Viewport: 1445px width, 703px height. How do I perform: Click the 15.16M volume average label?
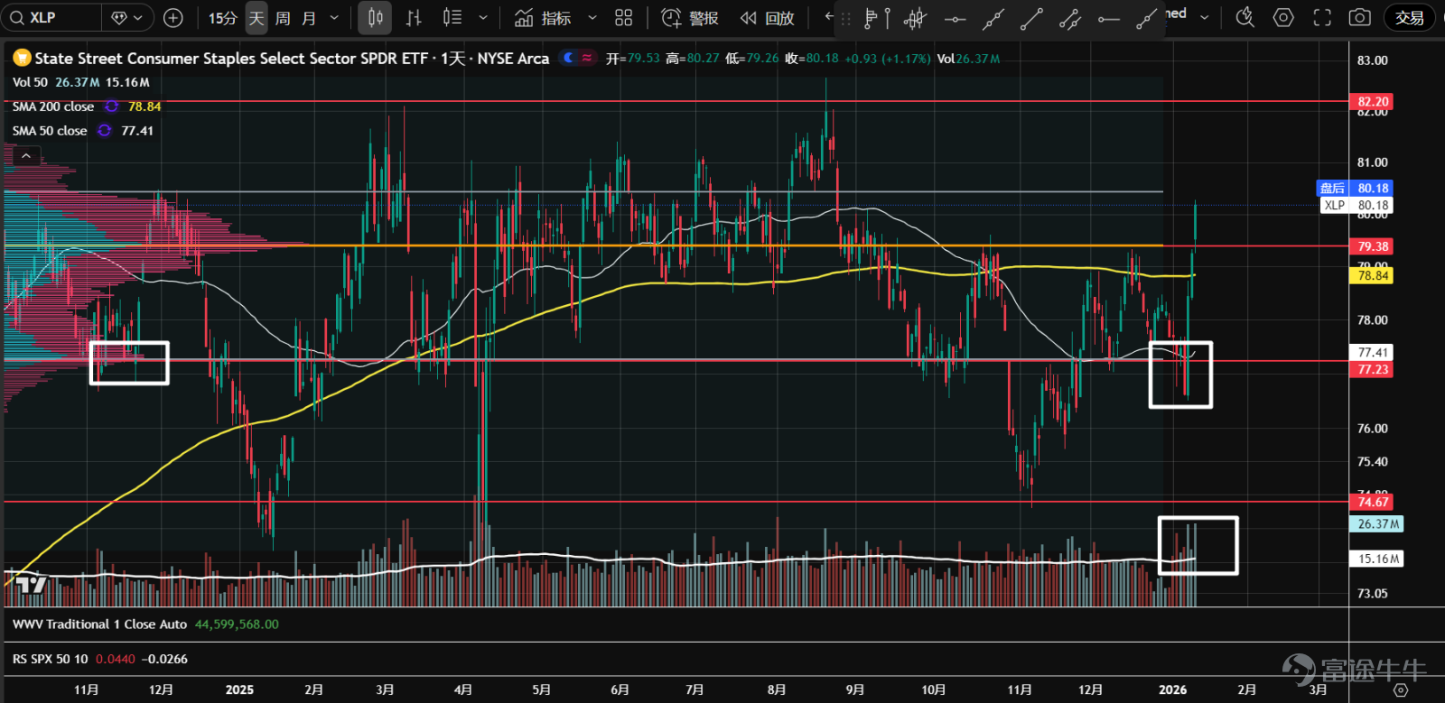(1376, 560)
